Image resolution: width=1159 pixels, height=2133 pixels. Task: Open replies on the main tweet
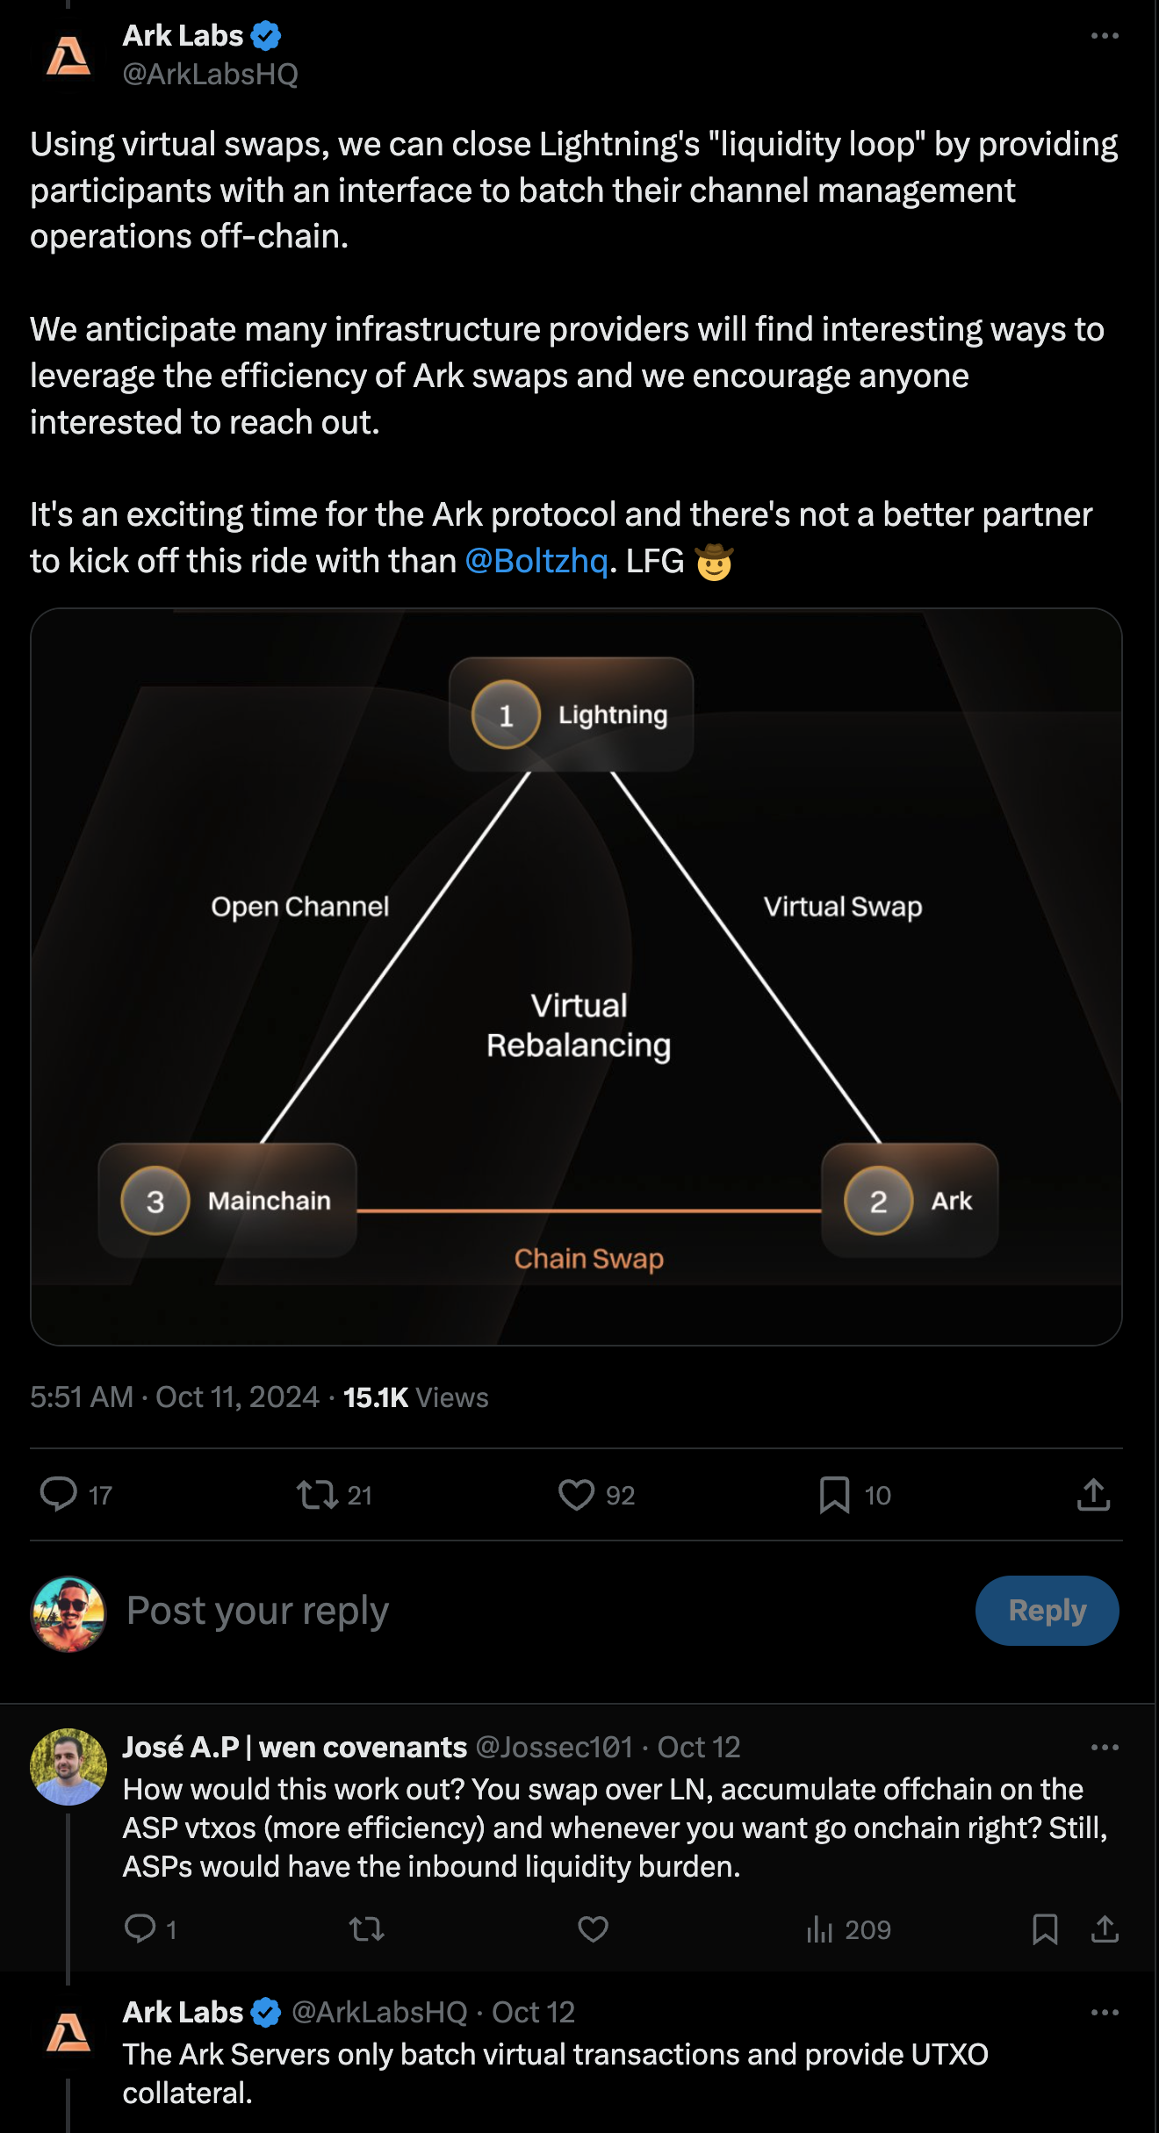59,1494
